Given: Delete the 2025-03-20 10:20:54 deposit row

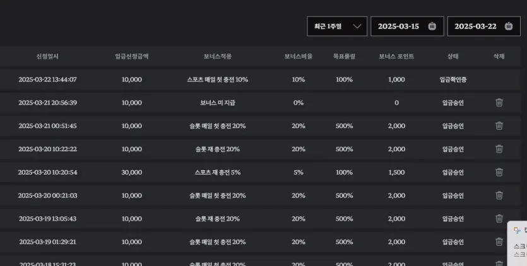Looking at the screenshot, I should [x=499, y=172].
